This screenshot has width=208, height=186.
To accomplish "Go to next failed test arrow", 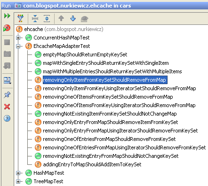I will pos(73,18).
